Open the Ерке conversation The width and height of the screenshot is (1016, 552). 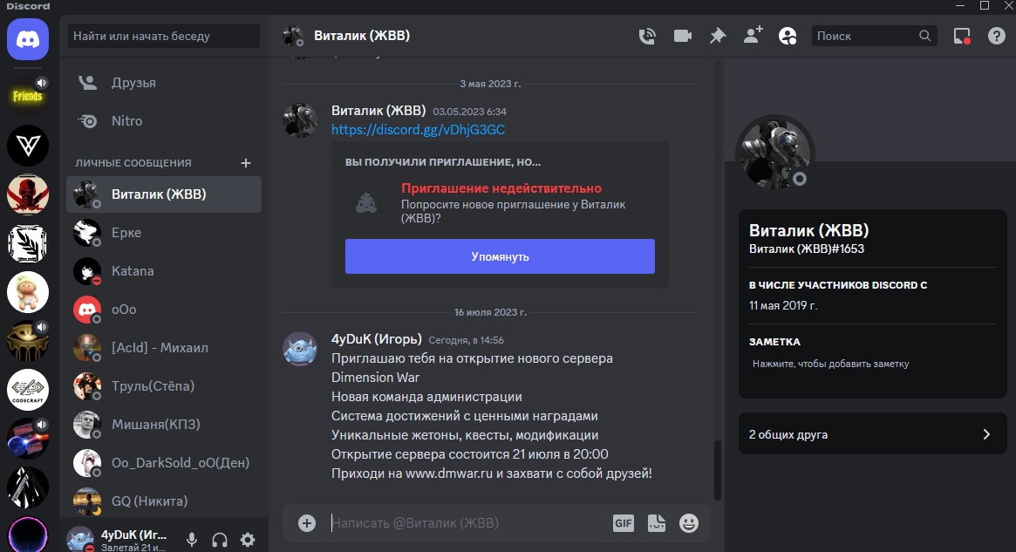point(164,233)
